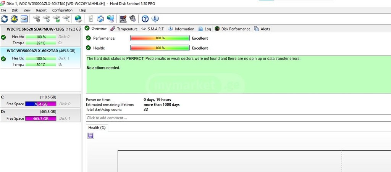Switch to the Alerts tab
Viewport: 391px width, 172px height.
262,29
